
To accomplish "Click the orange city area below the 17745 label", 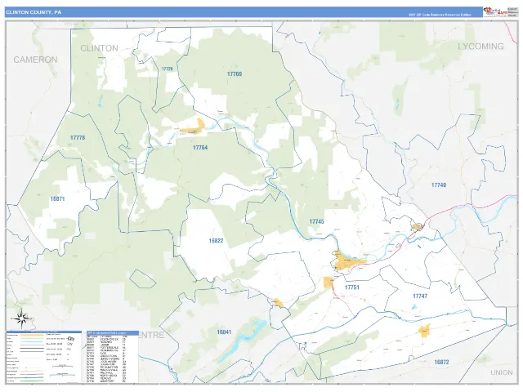I will pos(349,261).
